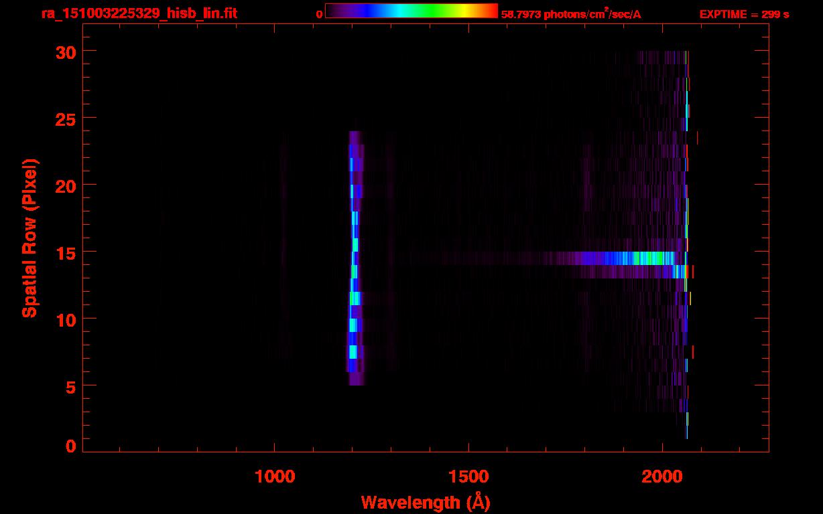Click the Spatial Row (Pixel) axis title
Image resolution: width=823 pixels, height=514 pixels.
pyautogui.click(x=29, y=238)
